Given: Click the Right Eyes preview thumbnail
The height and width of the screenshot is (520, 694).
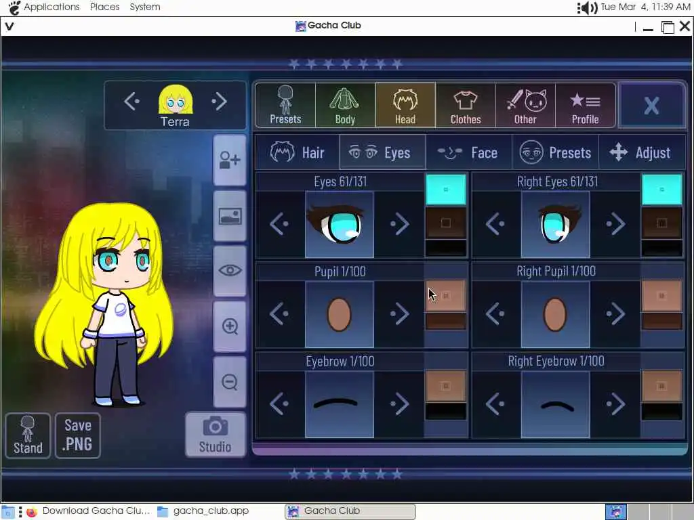Looking at the screenshot, I should 556,224.
